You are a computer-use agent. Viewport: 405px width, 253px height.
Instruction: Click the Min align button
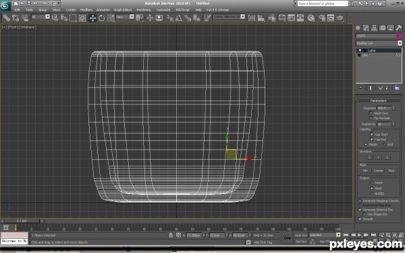click(365, 171)
